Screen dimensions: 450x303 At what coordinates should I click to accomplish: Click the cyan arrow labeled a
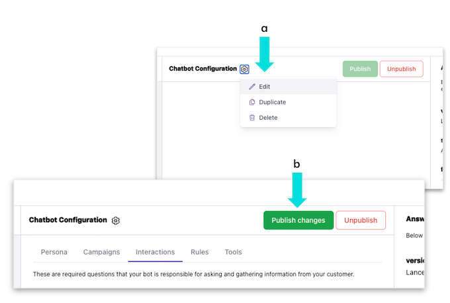[x=265, y=54]
